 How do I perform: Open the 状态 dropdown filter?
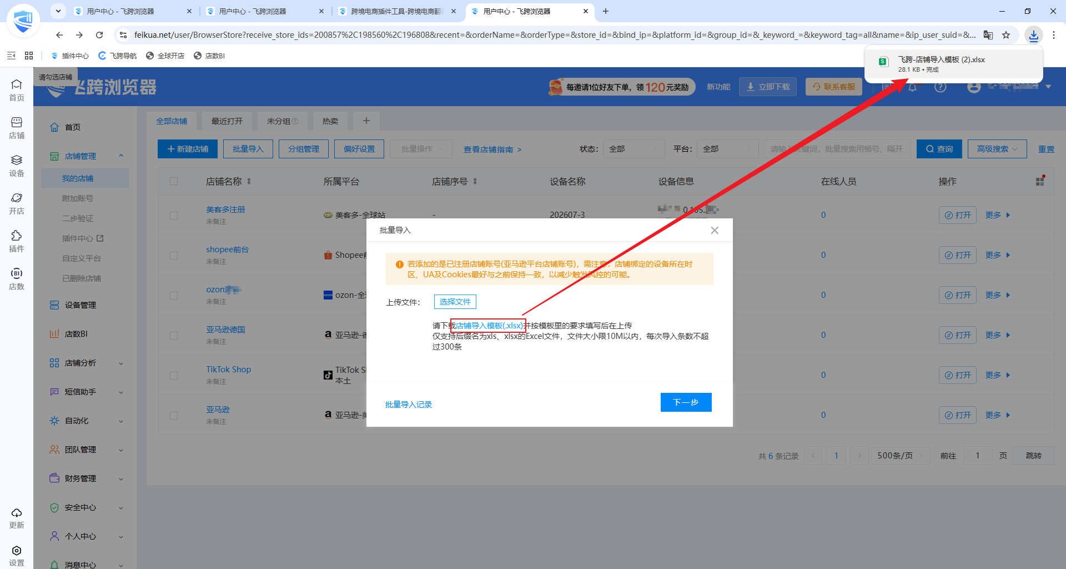[x=633, y=149]
